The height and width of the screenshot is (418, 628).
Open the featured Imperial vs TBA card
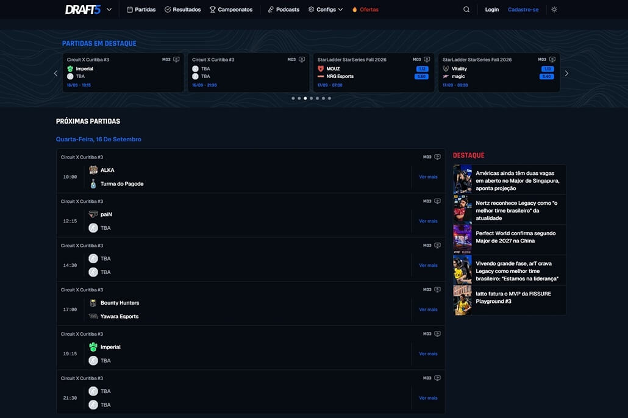(x=123, y=73)
